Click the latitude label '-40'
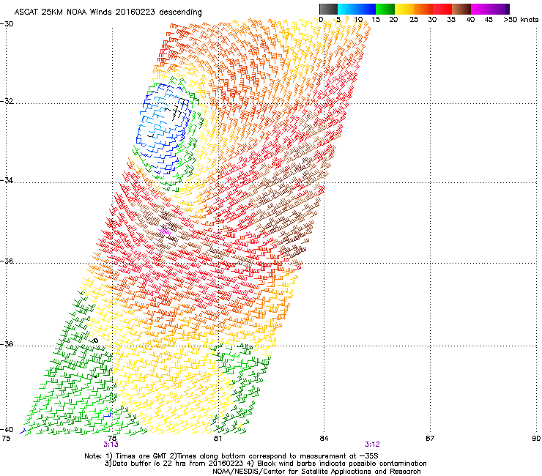Image resolution: width=542 pixels, height=476 pixels. [7, 429]
